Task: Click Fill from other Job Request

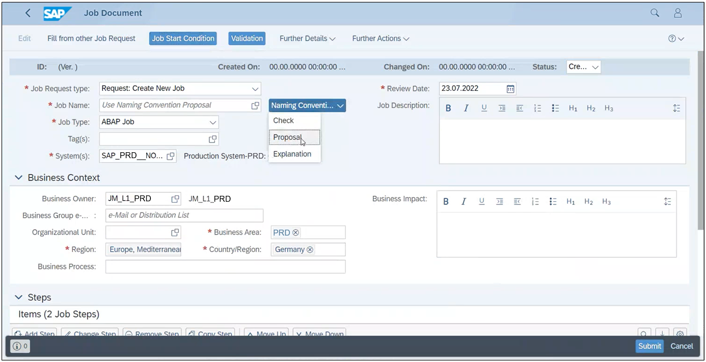Action: click(91, 38)
